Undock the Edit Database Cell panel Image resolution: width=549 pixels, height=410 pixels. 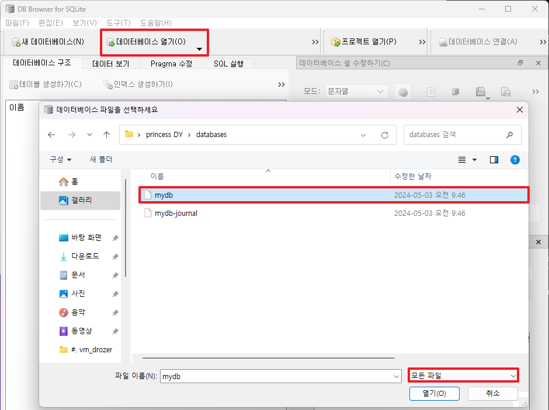point(520,63)
